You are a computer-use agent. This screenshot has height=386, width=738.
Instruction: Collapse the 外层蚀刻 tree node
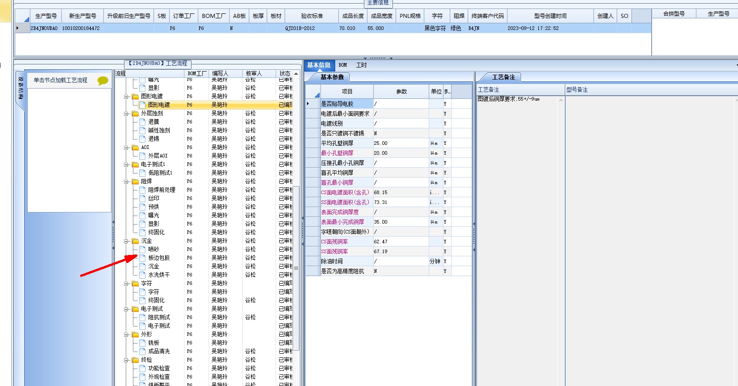tap(126, 113)
